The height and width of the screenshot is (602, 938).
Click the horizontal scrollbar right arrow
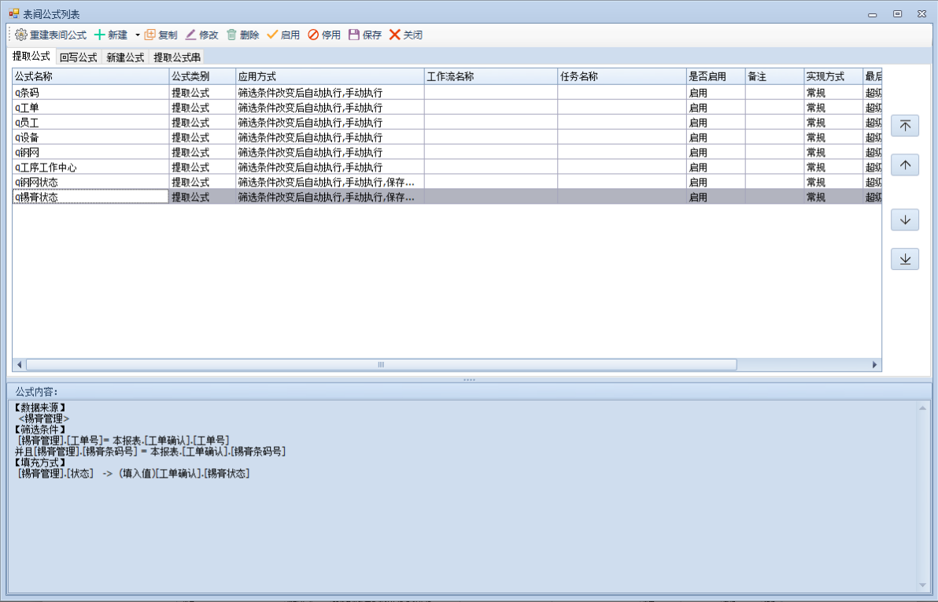point(874,365)
